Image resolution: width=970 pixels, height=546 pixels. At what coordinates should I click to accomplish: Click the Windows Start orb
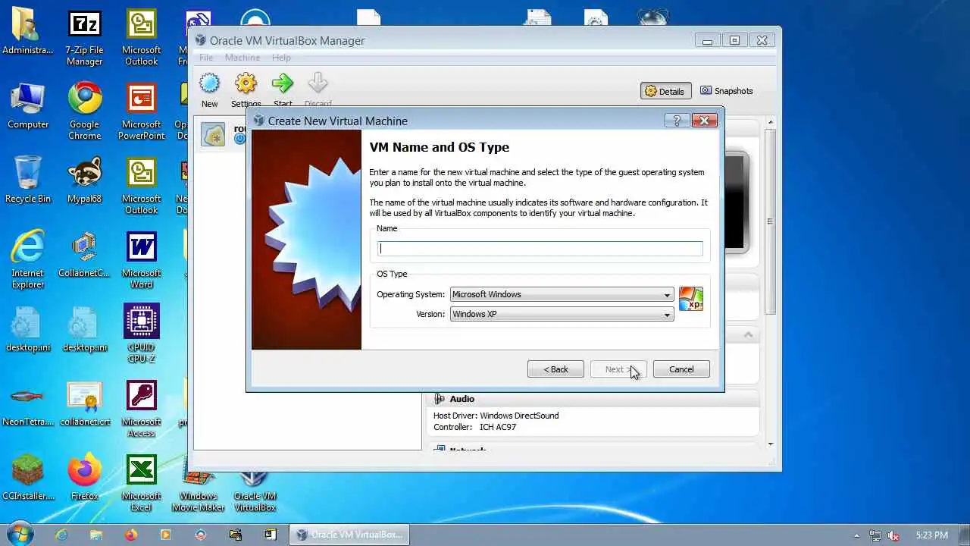click(x=20, y=533)
